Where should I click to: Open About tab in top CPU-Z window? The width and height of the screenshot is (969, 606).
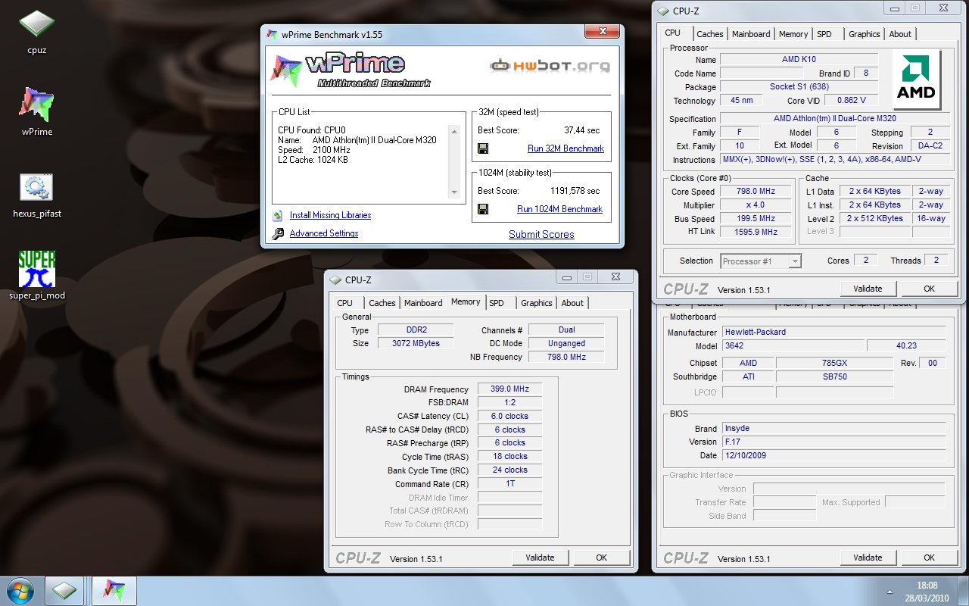(900, 34)
